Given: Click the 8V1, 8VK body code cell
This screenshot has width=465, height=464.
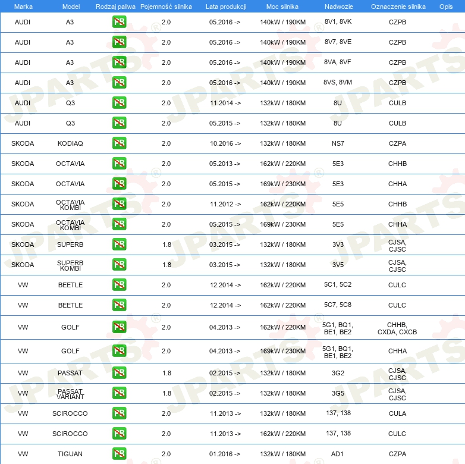Looking at the screenshot, I should (338, 21).
